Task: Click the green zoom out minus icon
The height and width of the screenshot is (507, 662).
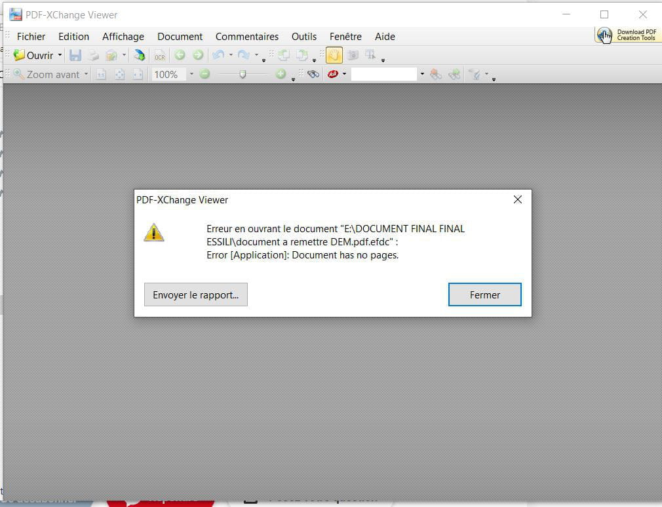Action: coord(204,74)
